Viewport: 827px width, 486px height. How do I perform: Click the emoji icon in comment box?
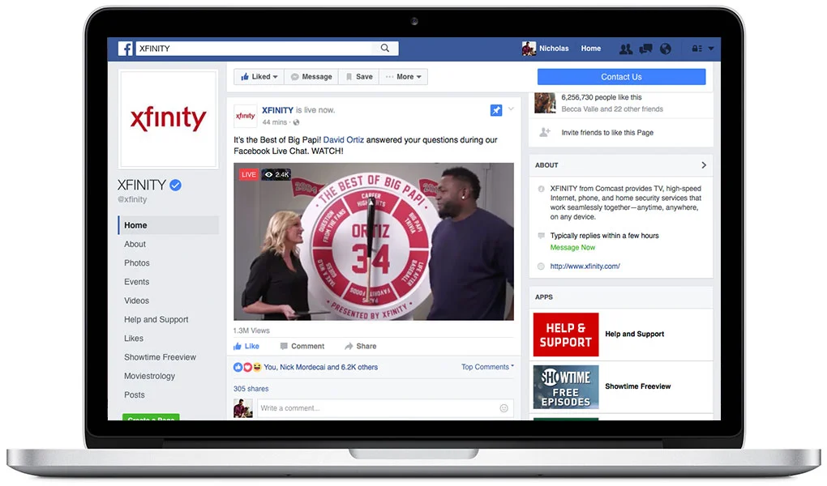(503, 408)
